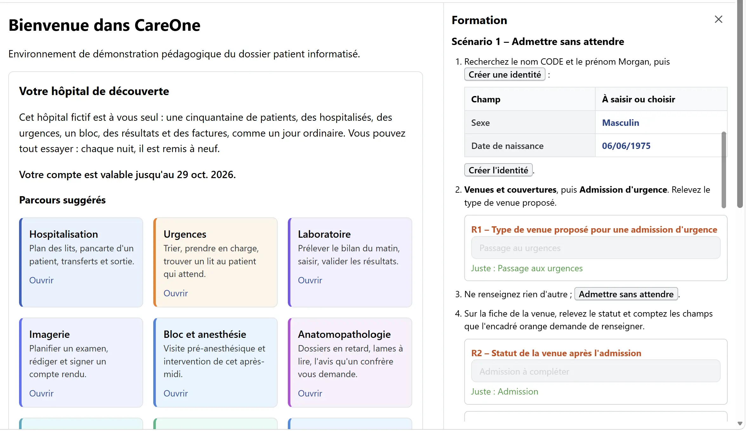Click the Scénario 1 heading
Image resolution: width=747 pixels, height=431 pixels.
[x=538, y=41]
